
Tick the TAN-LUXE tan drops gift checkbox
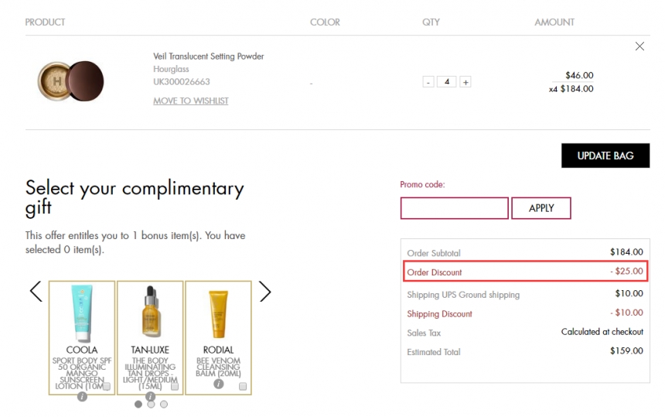pos(175,386)
